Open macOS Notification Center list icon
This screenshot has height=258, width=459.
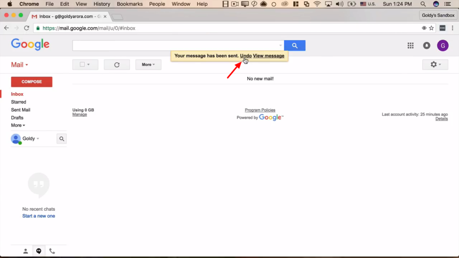point(447,4)
